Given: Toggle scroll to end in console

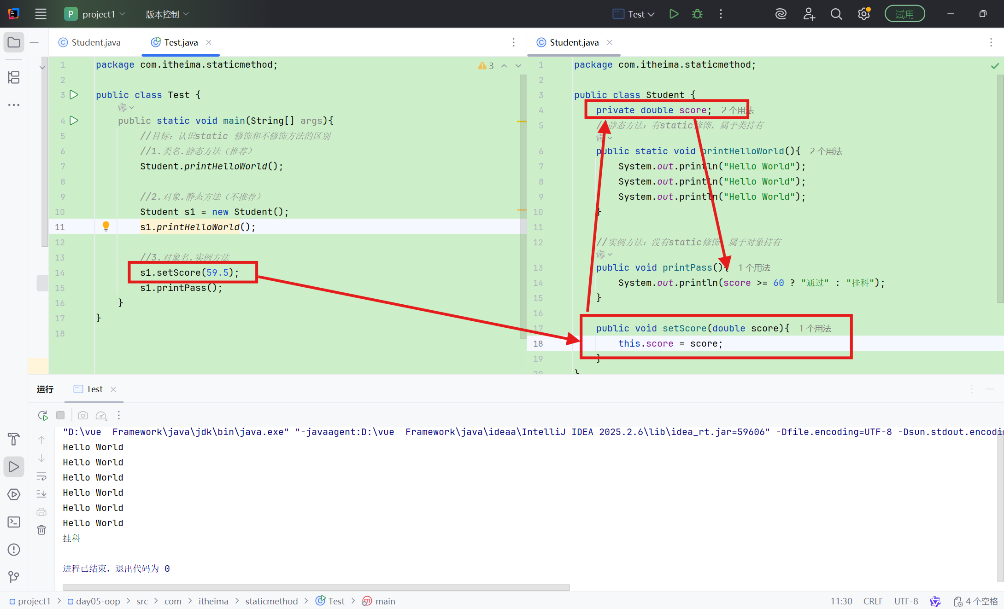Looking at the screenshot, I should click(41, 494).
